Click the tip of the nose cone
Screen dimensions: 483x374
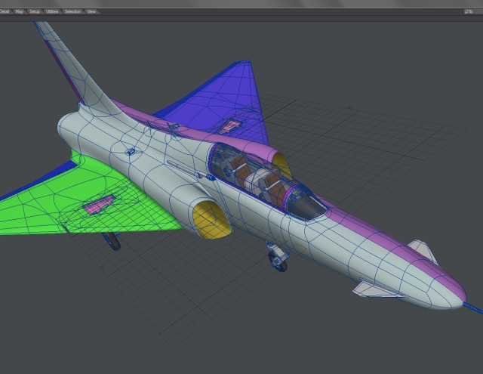coord(459,301)
